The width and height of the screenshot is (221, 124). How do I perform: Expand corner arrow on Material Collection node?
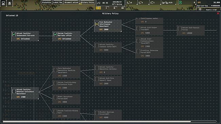[38, 99]
